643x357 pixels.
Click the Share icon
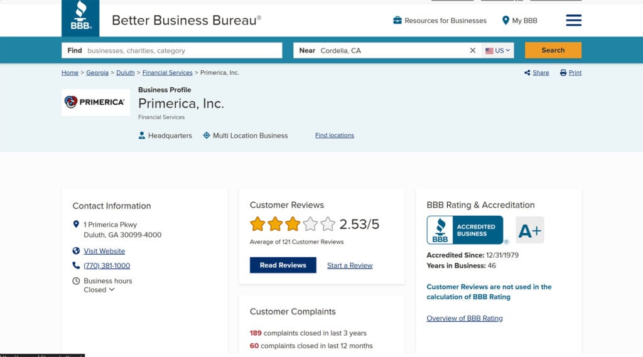pos(527,73)
